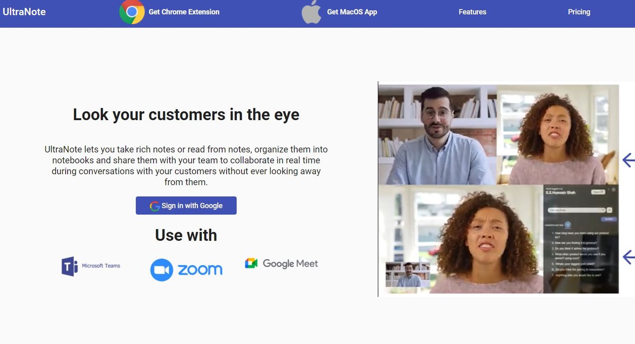Viewport: 635px width, 344px height.
Task: Click the paragraph starting "UltraNote lets you take"
Action: [186, 166]
